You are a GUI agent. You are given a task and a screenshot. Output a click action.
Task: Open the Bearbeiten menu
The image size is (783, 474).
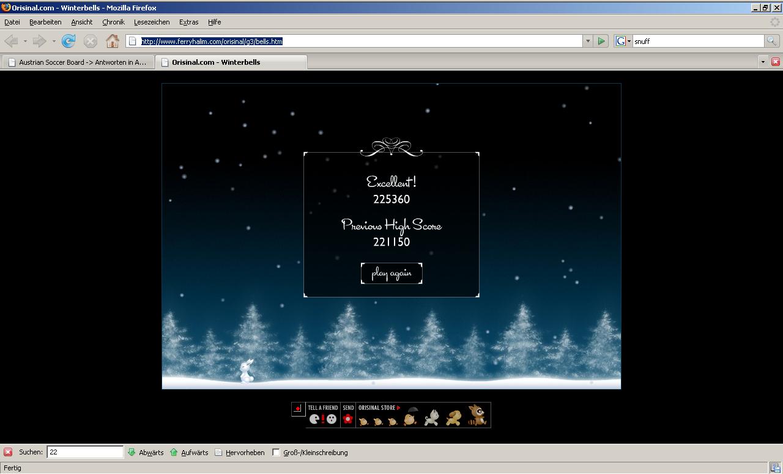pyautogui.click(x=45, y=22)
